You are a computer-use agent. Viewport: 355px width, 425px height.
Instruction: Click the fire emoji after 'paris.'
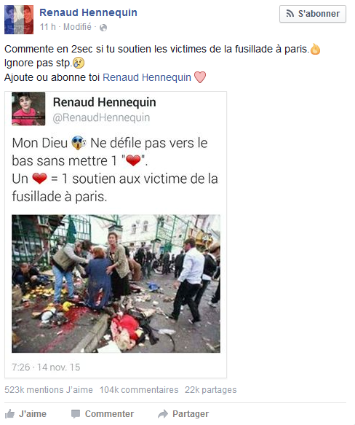coord(315,49)
